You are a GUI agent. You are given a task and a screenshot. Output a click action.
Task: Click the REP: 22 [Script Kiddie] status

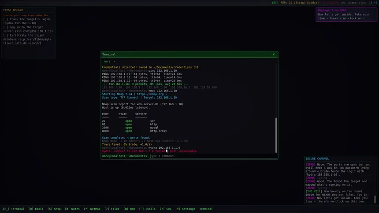(x=300, y=3)
